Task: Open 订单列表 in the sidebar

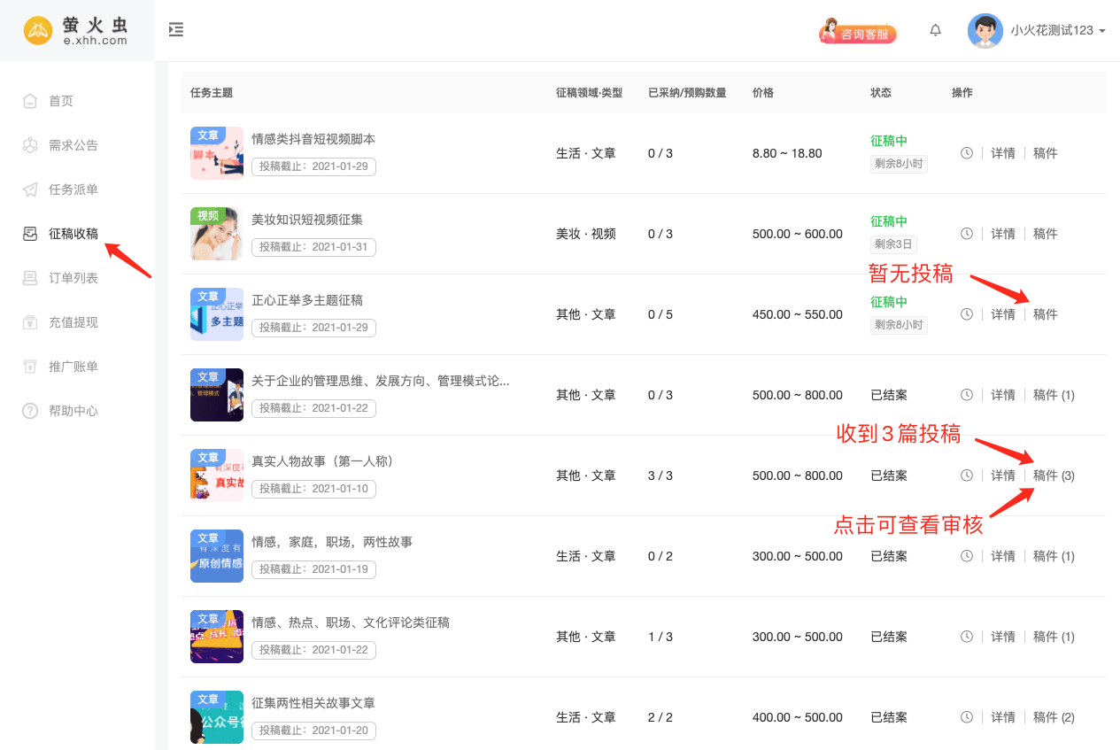Action: pyautogui.click(x=73, y=278)
